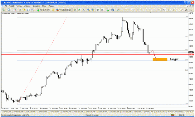Switch to the GBPJPY,H4 chart tab

pos(67,112)
